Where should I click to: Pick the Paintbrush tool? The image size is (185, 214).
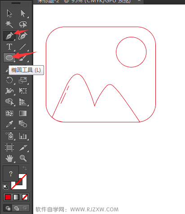23,58
